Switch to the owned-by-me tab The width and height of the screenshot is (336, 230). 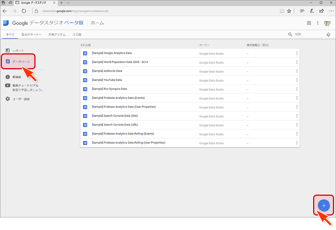(x=31, y=35)
